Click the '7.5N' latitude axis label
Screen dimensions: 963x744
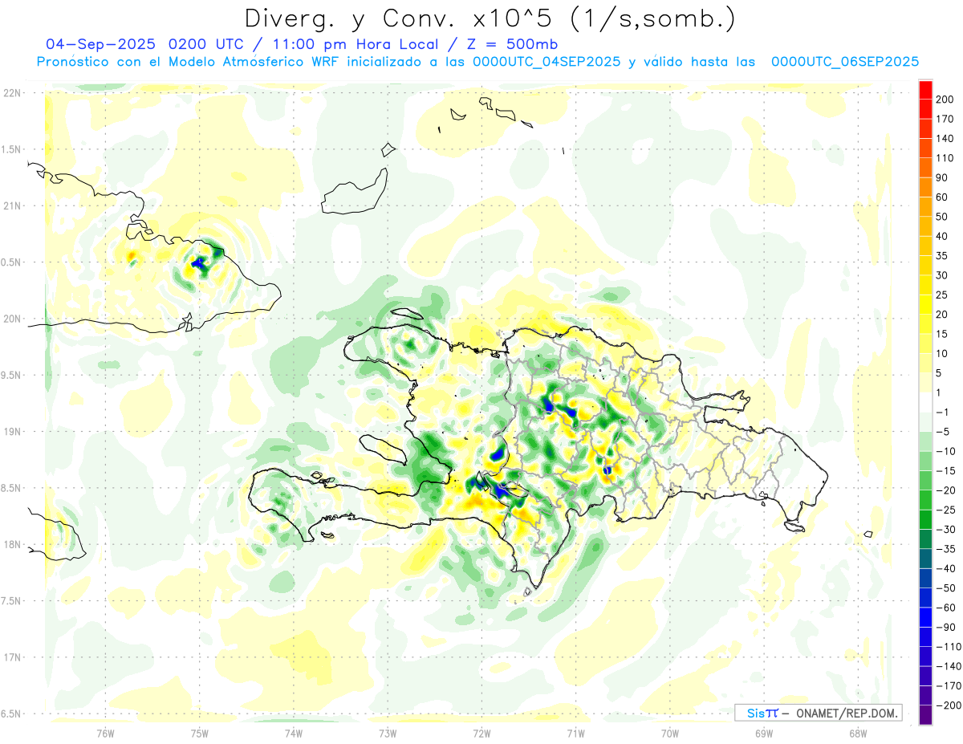click(12, 600)
